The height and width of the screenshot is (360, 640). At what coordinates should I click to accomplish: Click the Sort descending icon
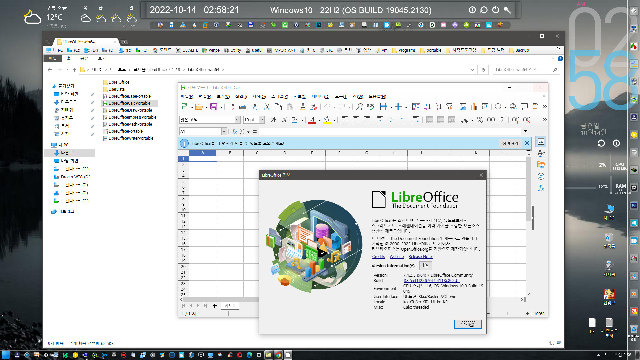tap(438, 107)
